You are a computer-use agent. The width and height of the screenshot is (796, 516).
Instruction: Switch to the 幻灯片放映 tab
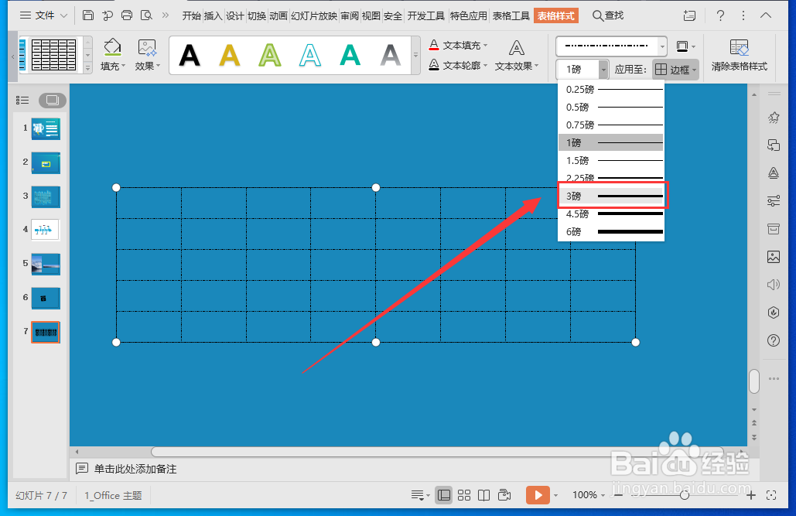tap(314, 15)
